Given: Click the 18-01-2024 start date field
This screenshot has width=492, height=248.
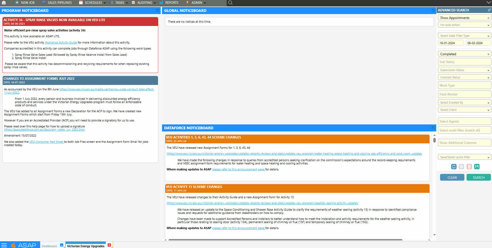Looking at the screenshot, I should [451, 43].
